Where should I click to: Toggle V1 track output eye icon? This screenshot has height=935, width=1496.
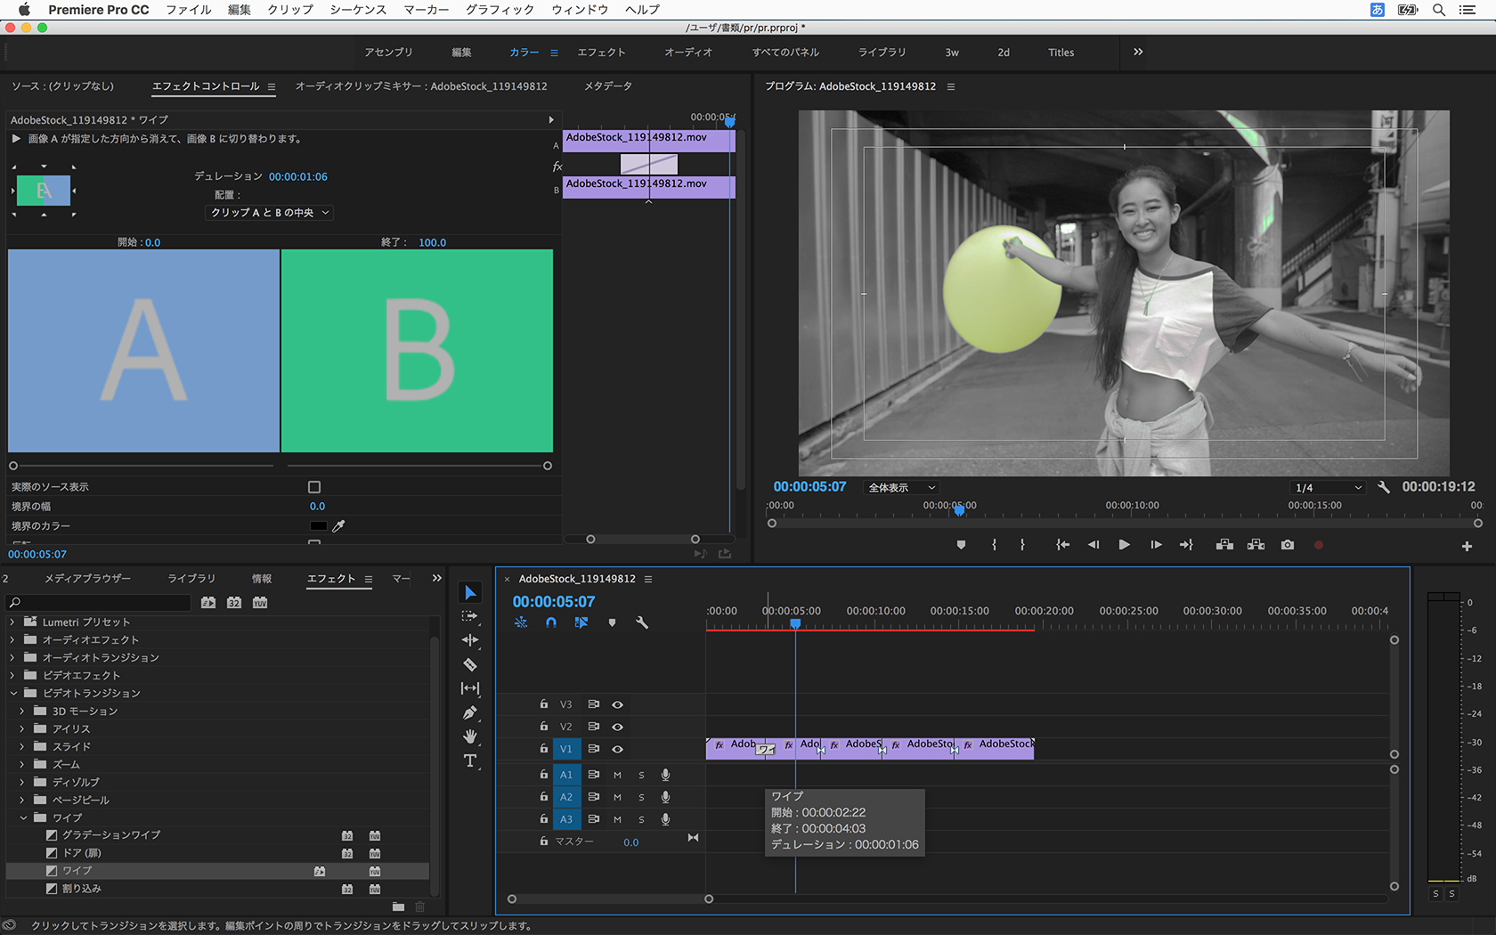pos(617,749)
